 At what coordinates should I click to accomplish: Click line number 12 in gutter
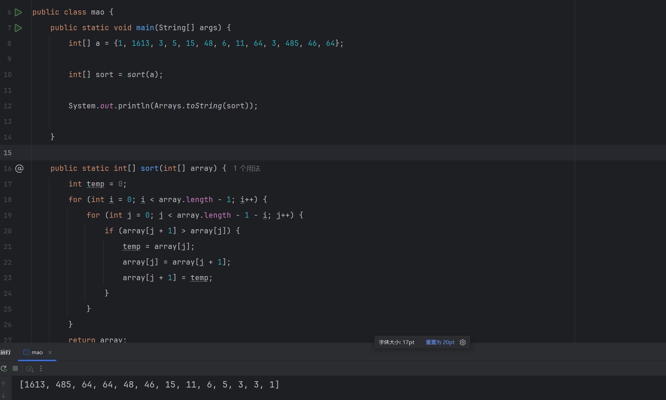[x=8, y=106]
